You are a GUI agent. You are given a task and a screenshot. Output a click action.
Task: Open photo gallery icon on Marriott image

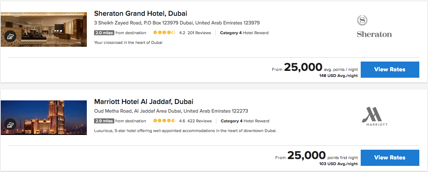[9, 125]
